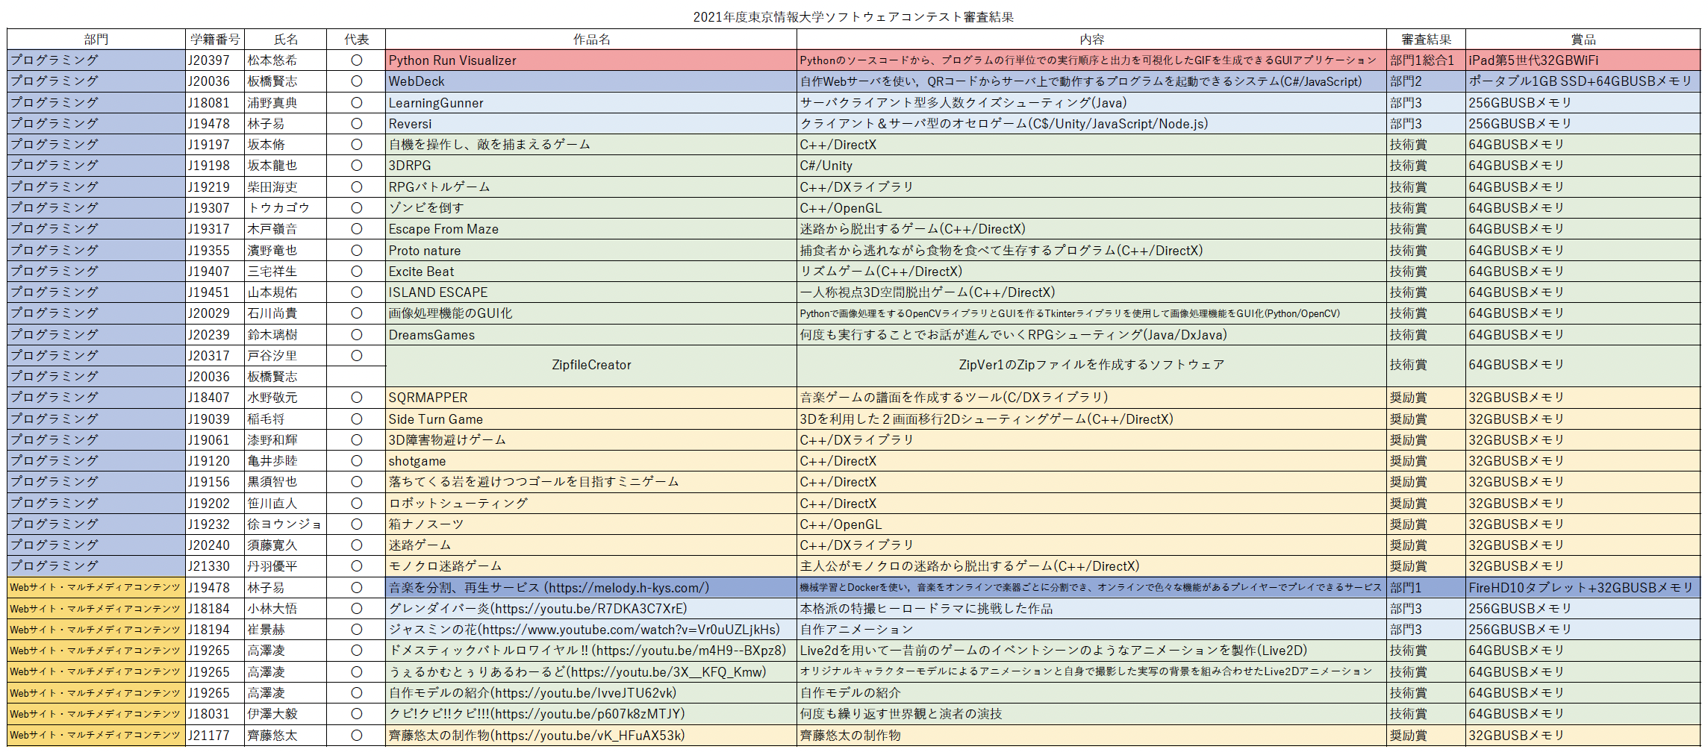Viewport: 1708px width, 752px height.
Task: Click the 自作アニメーション content cell
Action: (1091, 630)
